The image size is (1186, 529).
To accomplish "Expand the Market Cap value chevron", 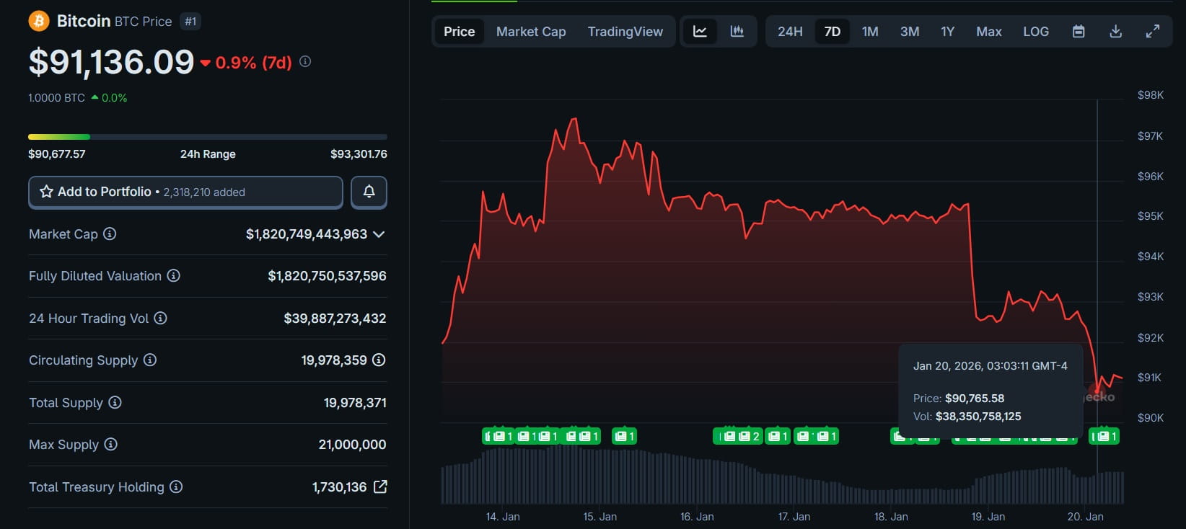I will pyautogui.click(x=379, y=234).
